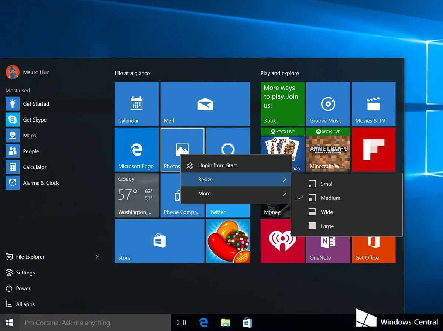The width and height of the screenshot is (443, 331).
Task: Expand File Explorer jump list arrow
Action: tap(97, 256)
